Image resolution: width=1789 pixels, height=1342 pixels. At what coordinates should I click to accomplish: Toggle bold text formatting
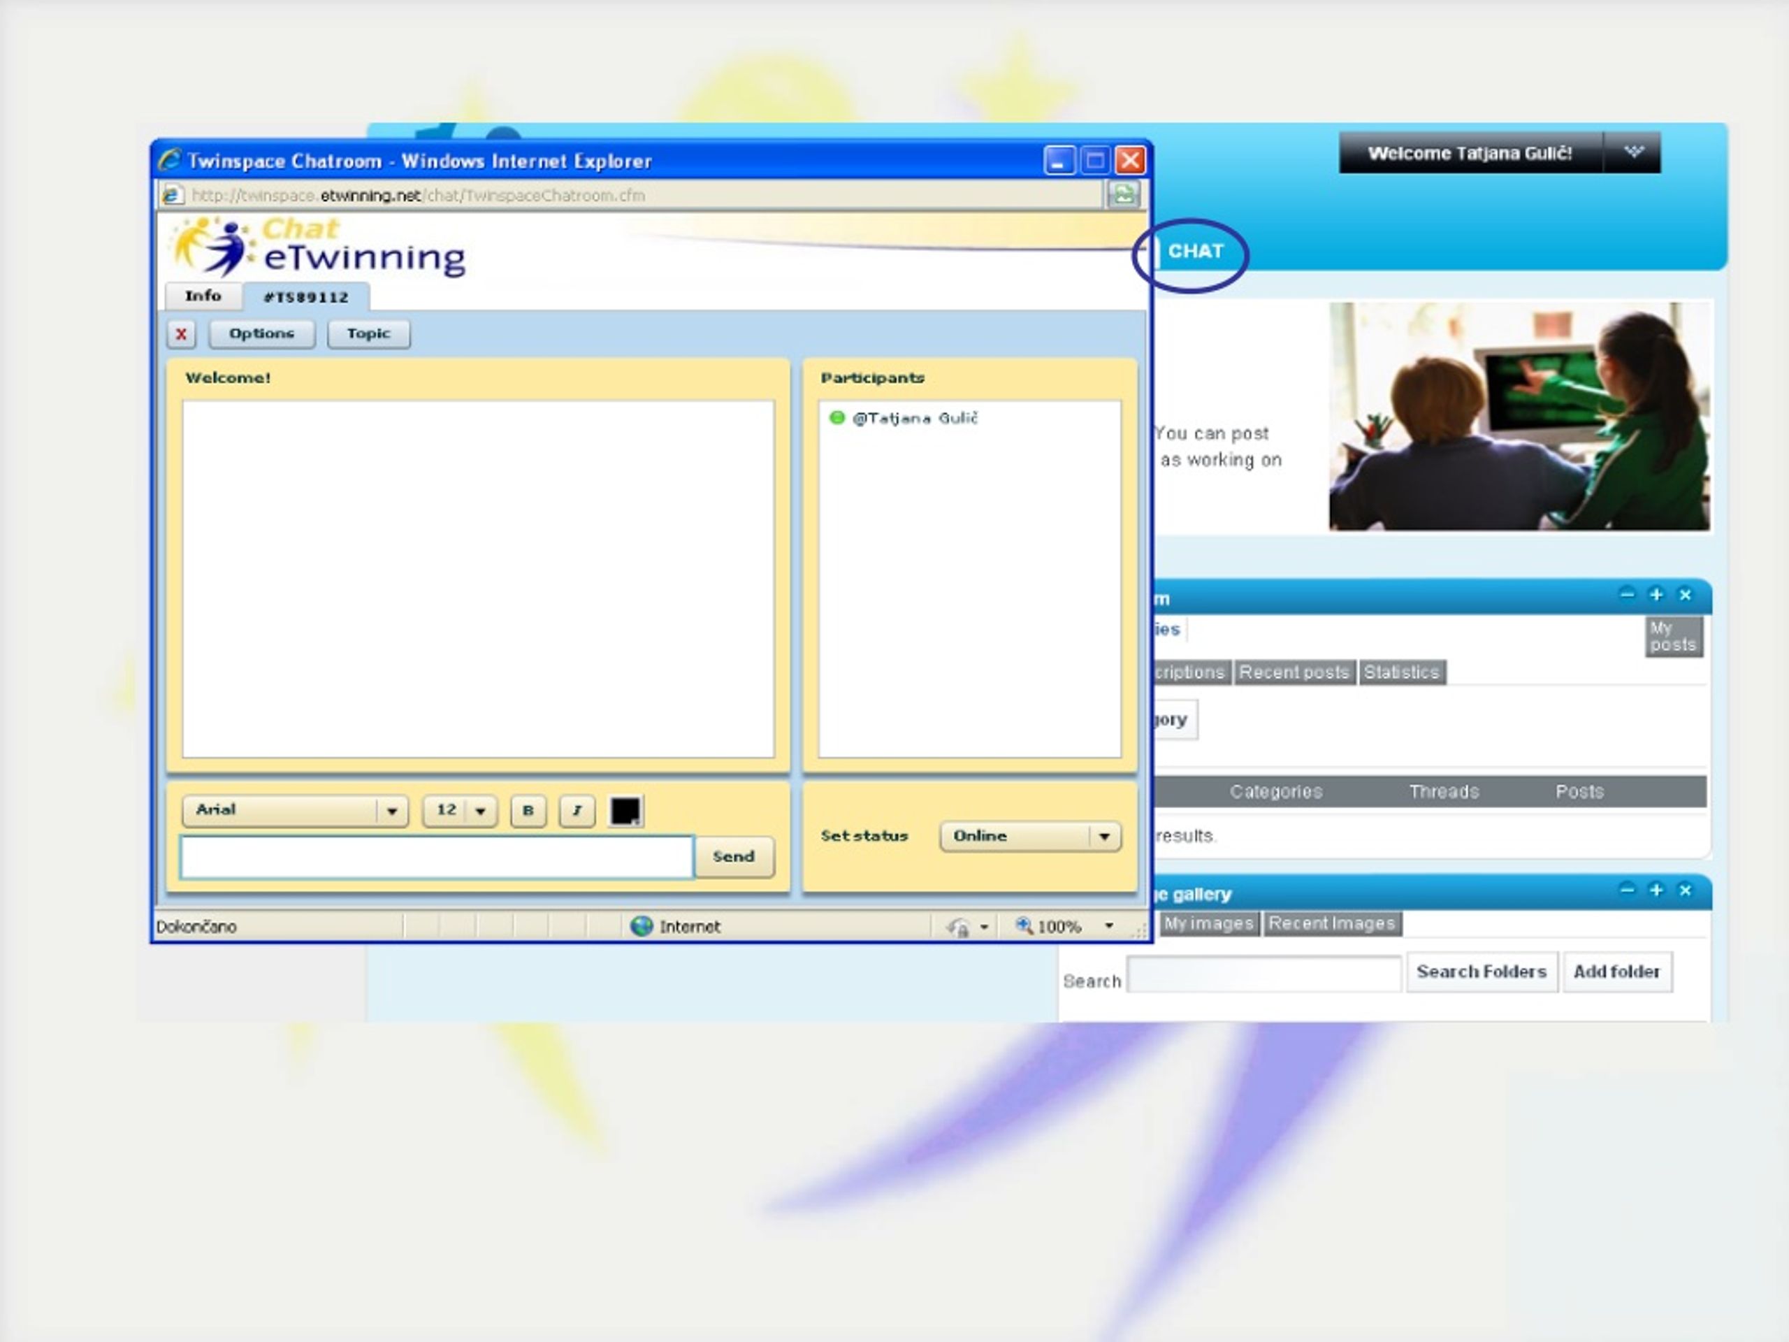(528, 811)
